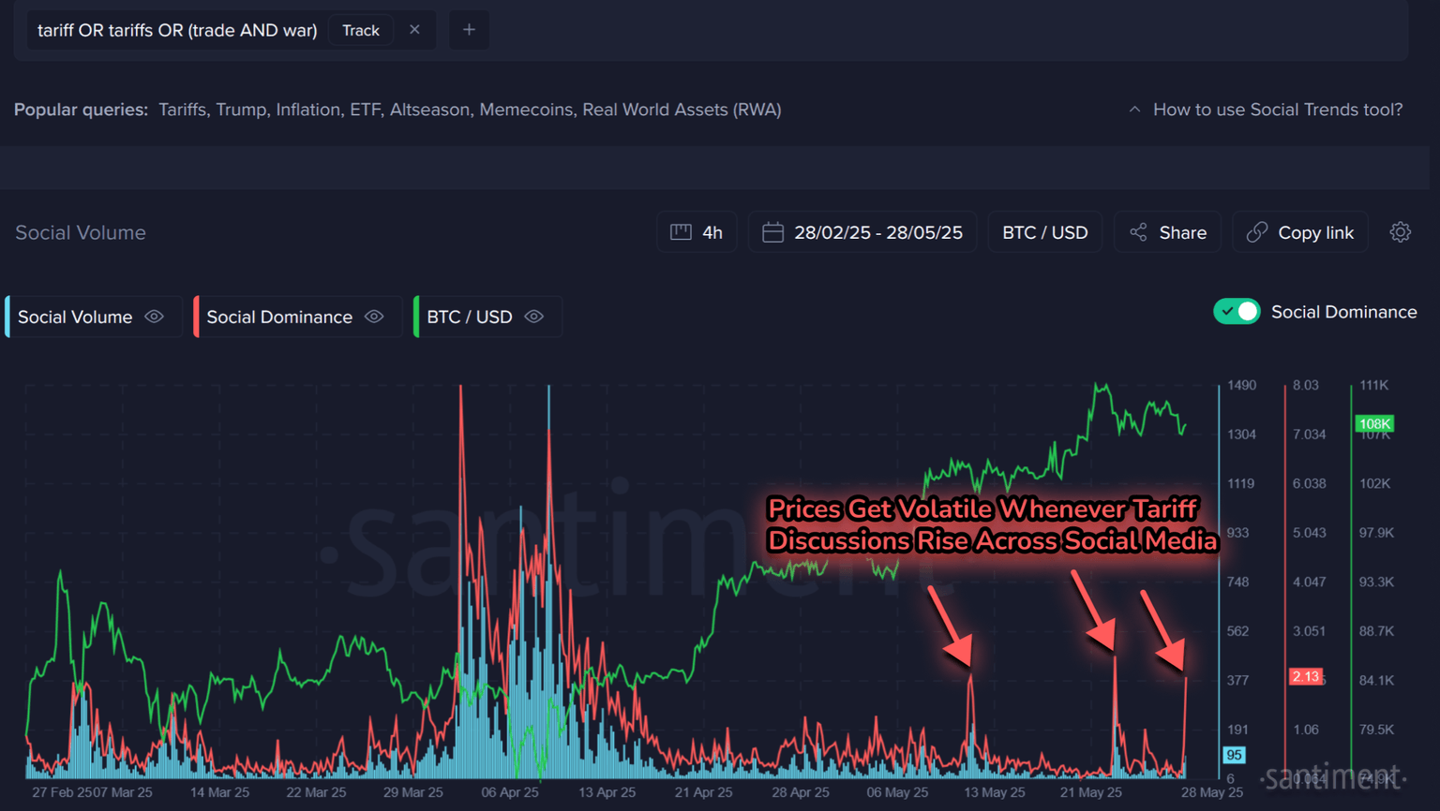Select the Tariffs popular query
The image size is (1440, 811).
point(182,110)
